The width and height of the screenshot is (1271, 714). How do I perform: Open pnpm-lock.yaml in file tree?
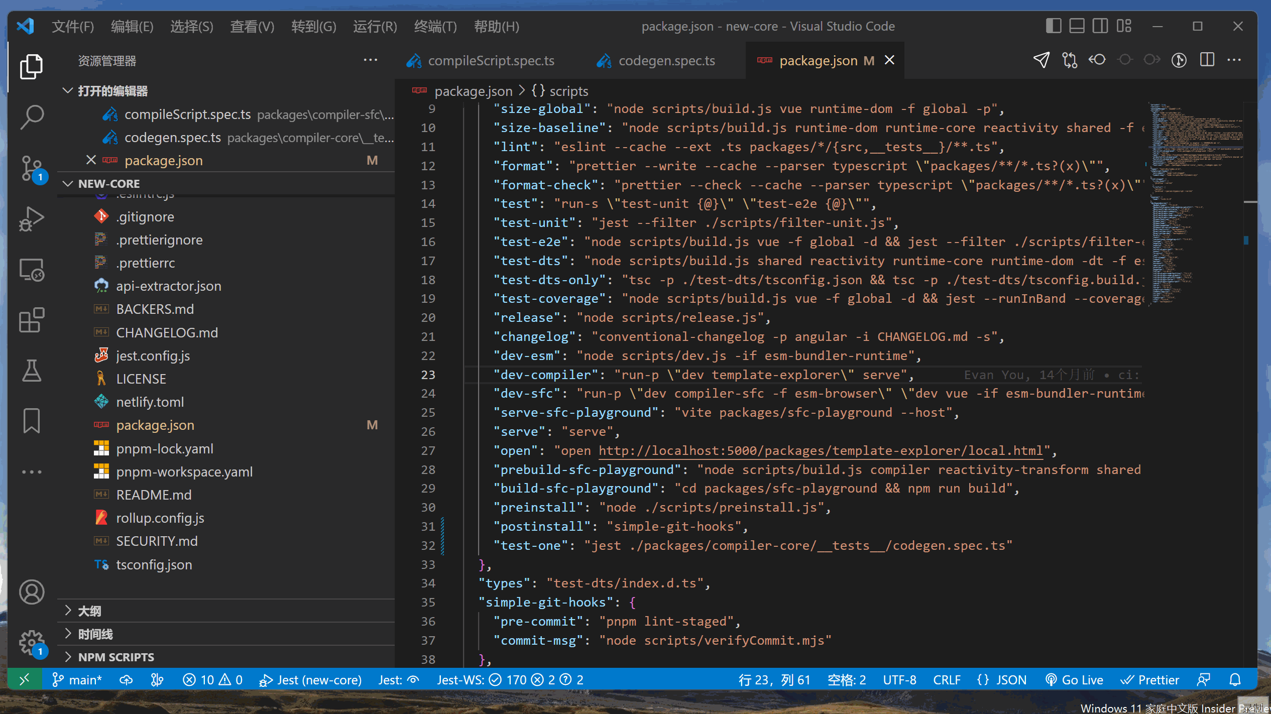[x=165, y=448]
